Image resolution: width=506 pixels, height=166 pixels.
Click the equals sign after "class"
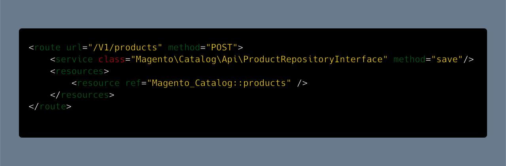point(128,60)
